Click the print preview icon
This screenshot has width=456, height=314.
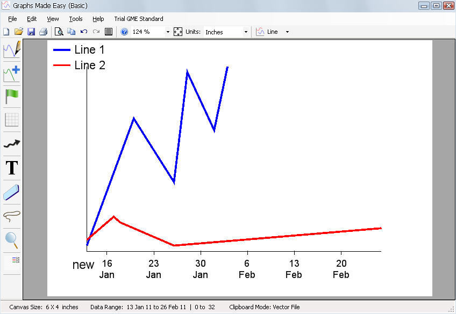click(58, 32)
